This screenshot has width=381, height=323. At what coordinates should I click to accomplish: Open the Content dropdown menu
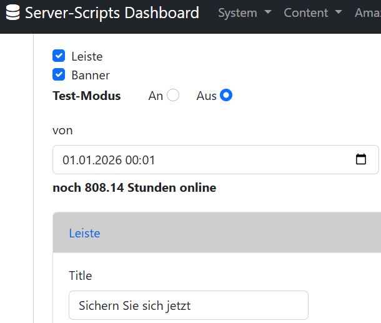click(x=313, y=12)
